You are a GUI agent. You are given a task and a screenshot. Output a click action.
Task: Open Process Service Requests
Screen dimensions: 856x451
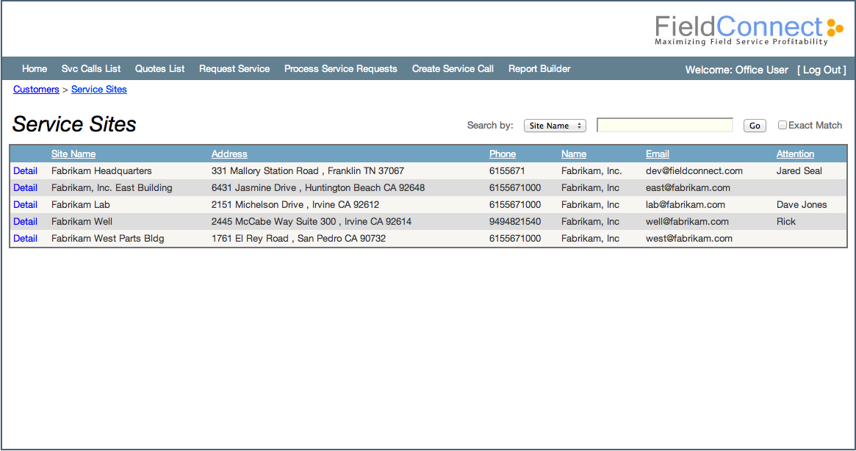click(x=341, y=69)
